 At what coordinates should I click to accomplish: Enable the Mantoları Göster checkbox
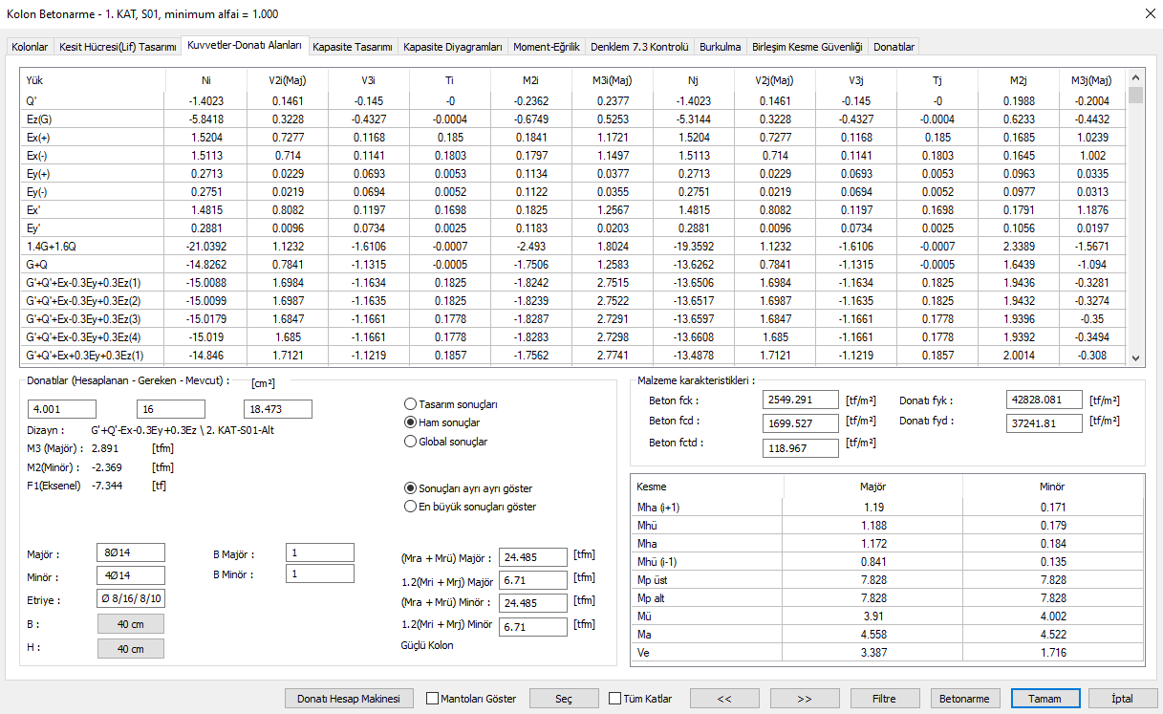click(x=432, y=699)
